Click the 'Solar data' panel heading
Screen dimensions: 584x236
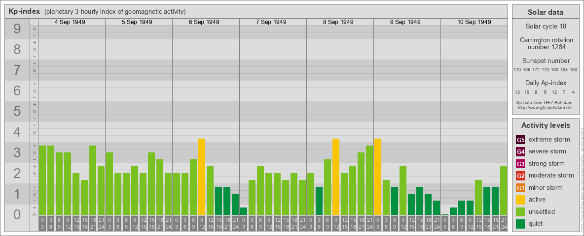click(x=546, y=12)
